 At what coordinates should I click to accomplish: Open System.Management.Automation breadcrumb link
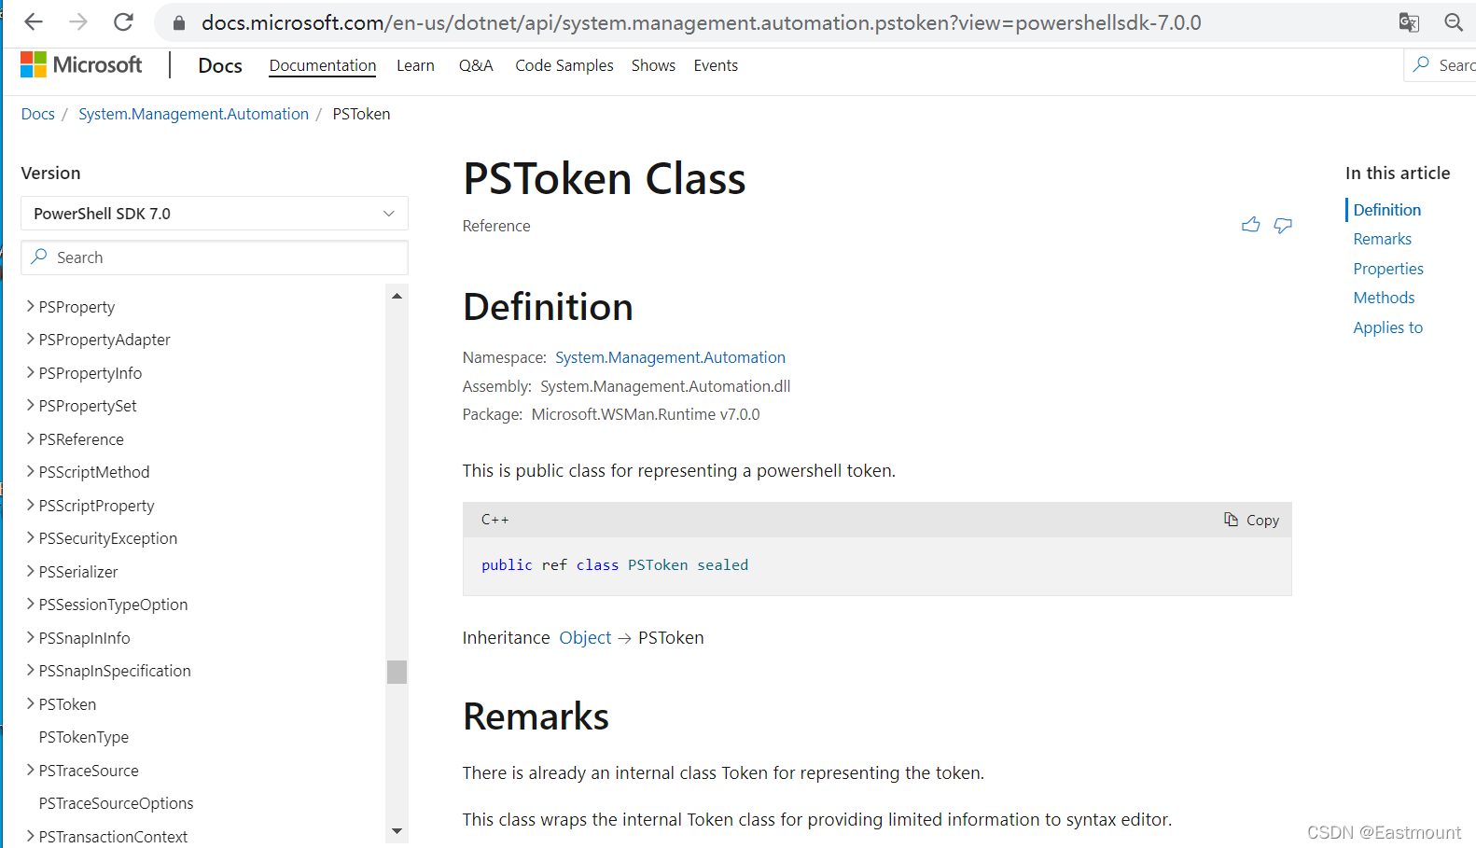tap(193, 114)
